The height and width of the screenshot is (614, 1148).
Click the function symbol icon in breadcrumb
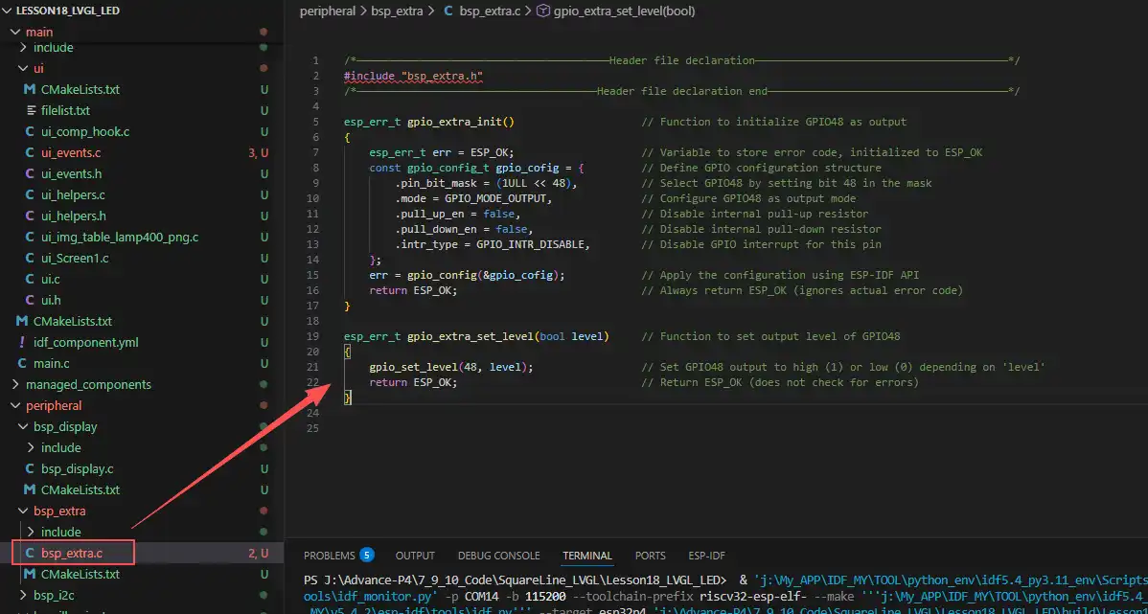[543, 11]
